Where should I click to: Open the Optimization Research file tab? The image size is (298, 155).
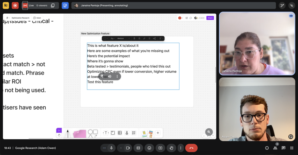coord(20,18)
